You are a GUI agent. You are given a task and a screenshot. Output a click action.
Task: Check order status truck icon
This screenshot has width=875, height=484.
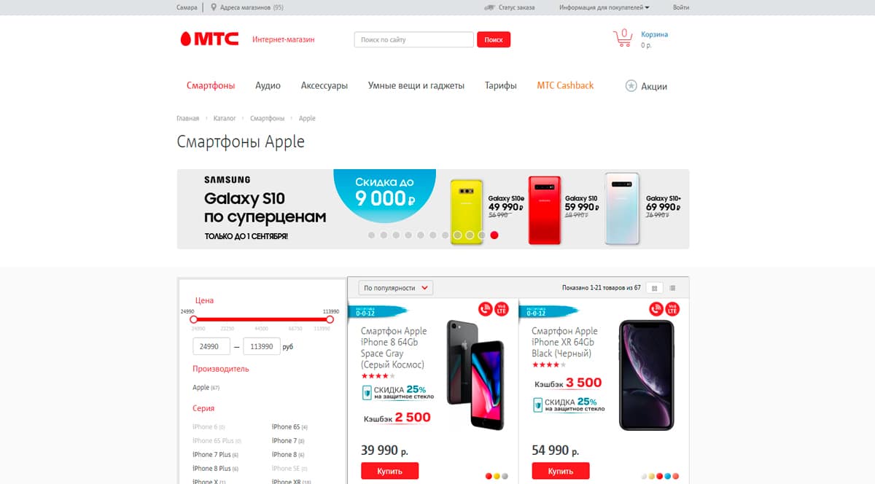490,7
